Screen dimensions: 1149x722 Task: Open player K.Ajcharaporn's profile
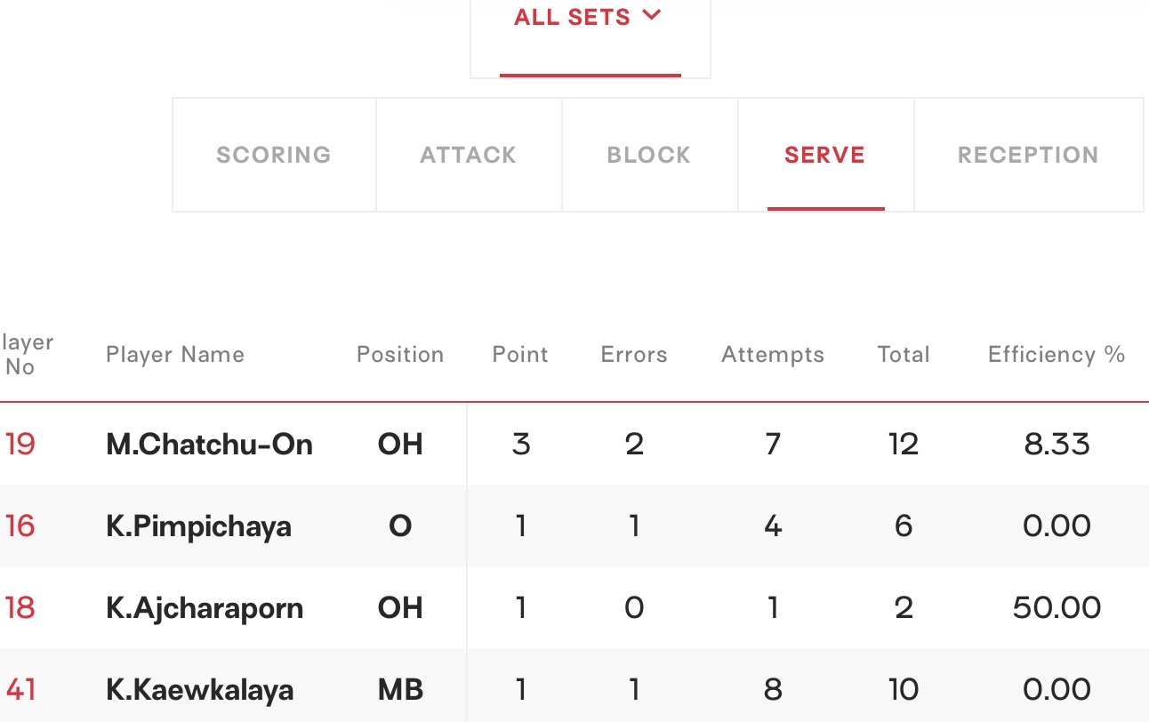205,608
